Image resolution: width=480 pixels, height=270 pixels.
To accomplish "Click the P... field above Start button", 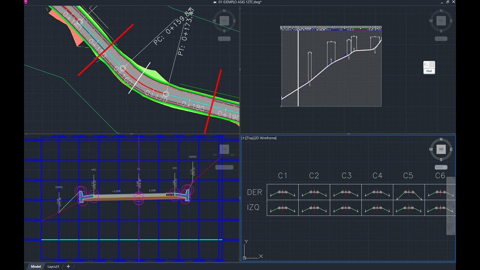I will click(426, 64).
